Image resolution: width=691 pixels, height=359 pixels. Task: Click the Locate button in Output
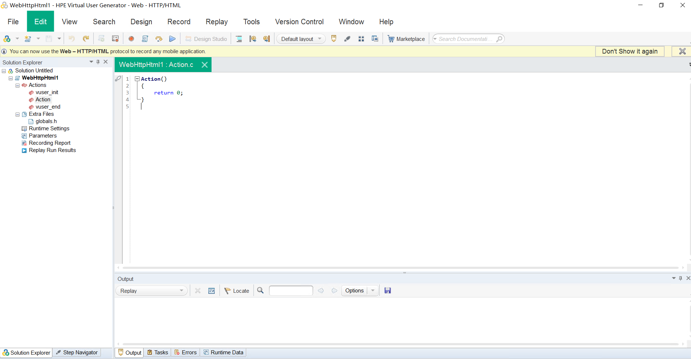pyautogui.click(x=237, y=291)
